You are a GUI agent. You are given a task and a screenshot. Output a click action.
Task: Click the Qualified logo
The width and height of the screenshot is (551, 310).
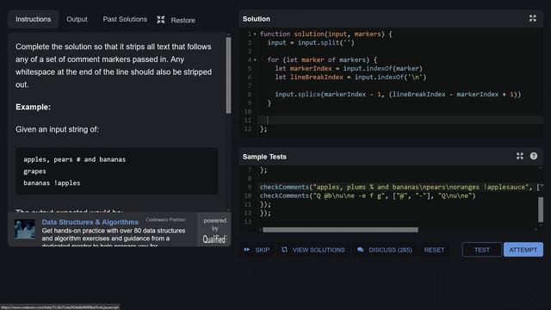click(x=214, y=239)
